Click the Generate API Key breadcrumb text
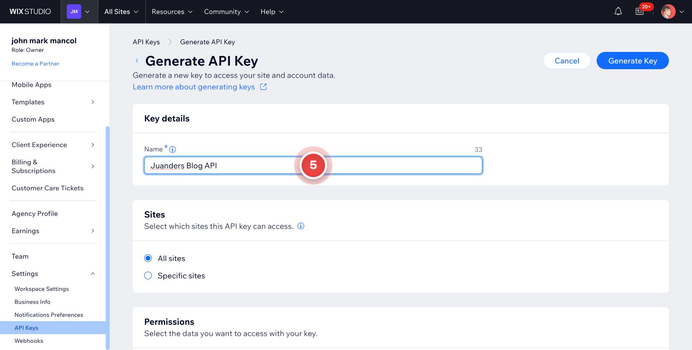Viewport: 692px width, 350px height. (x=208, y=42)
